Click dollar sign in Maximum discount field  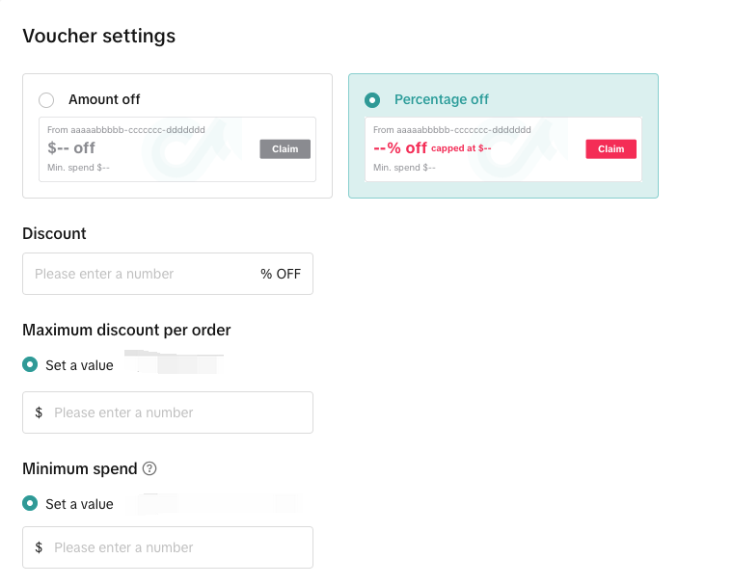pyautogui.click(x=39, y=412)
